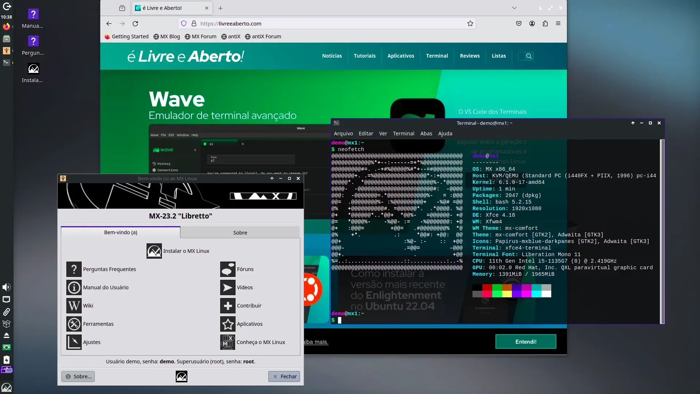Click search magnifier on Livre e Aberto site
The height and width of the screenshot is (394, 700).
529,56
